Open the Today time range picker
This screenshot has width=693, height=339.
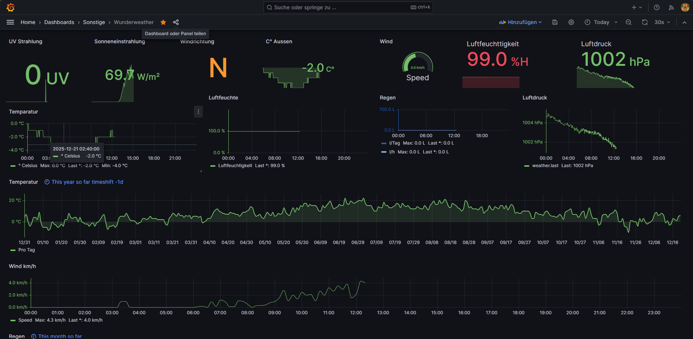[x=601, y=22]
